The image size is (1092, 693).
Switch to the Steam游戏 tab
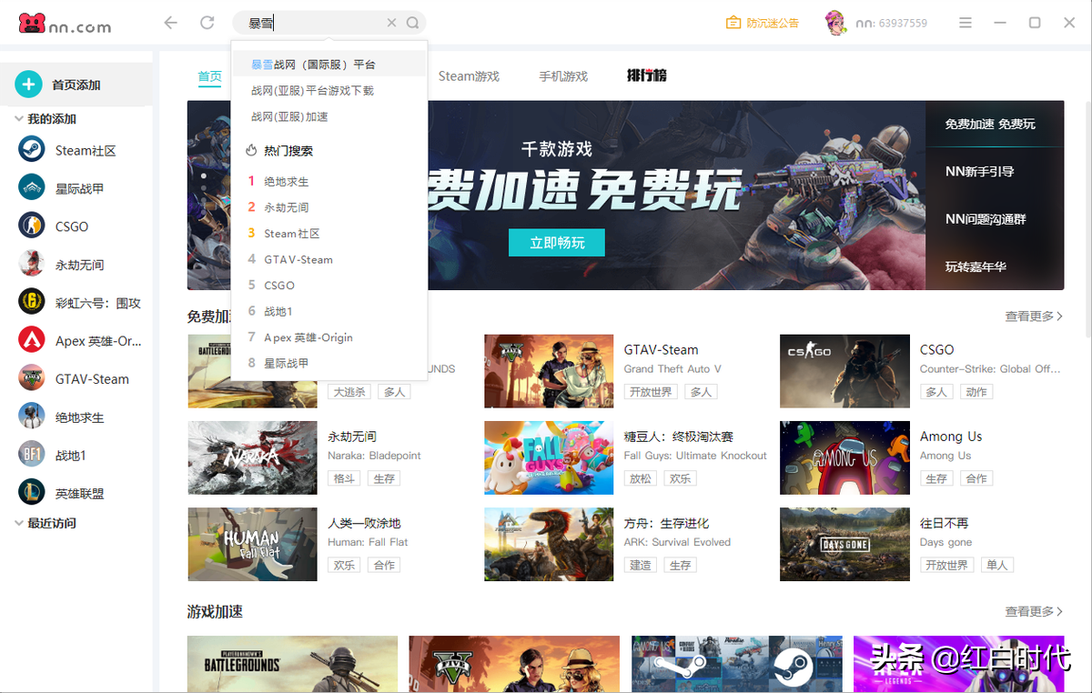469,76
